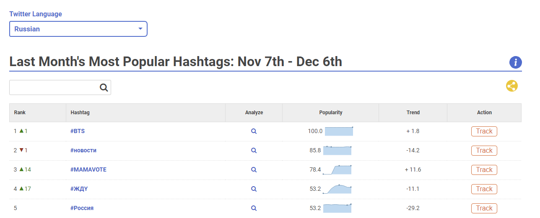The image size is (540, 218).
Task: Click the search magnifier in the filter box
Action: click(104, 87)
